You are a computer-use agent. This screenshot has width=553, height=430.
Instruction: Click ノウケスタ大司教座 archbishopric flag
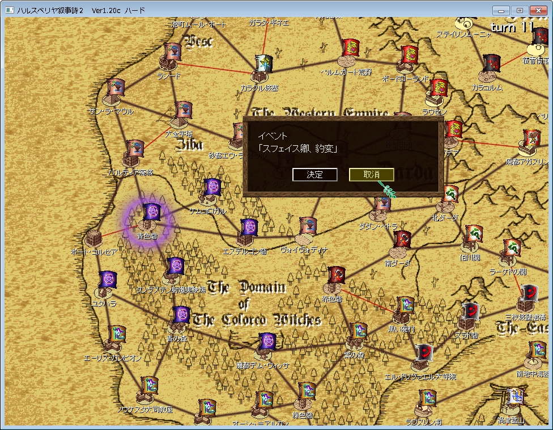point(149,386)
